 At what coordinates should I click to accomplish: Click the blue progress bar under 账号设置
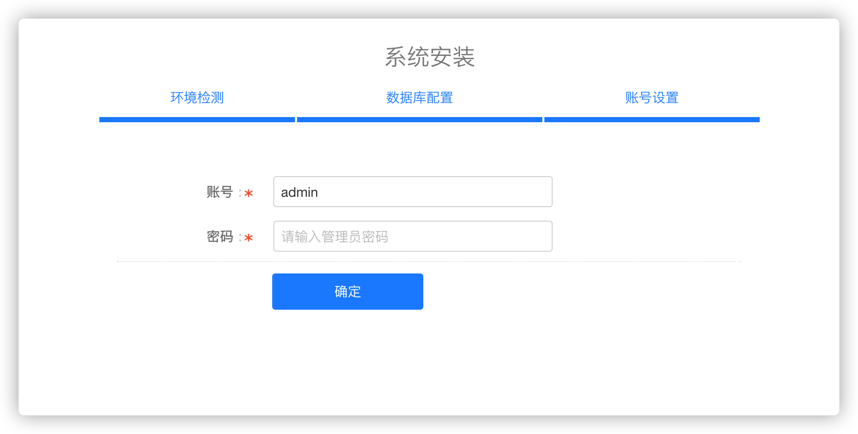652,120
